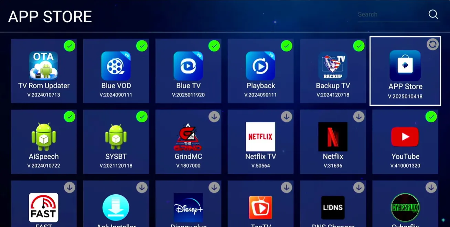
Task: Select the LIDNS DNS Changer icon
Action: coord(333,207)
